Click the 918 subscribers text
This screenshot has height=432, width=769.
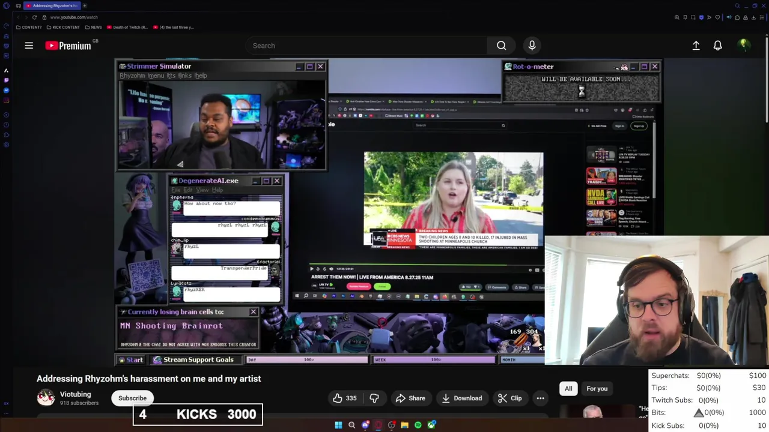(79, 403)
